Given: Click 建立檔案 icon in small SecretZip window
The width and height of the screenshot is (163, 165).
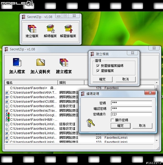Looking at the screenshot, I should click(x=32, y=29).
